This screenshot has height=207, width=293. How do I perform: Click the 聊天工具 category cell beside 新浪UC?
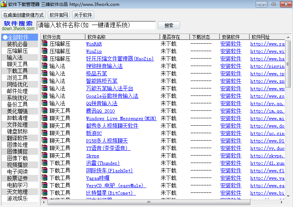coord(60,133)
